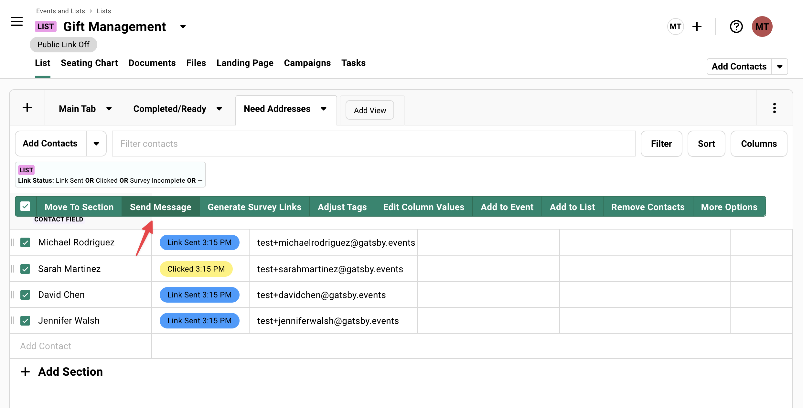Open the three-dot views options menu
Viewport: 803px width, 408px height.
774,108
